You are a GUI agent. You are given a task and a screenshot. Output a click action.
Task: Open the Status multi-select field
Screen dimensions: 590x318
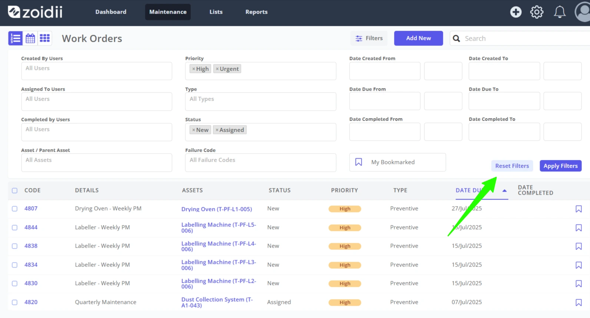pos(261,132)
